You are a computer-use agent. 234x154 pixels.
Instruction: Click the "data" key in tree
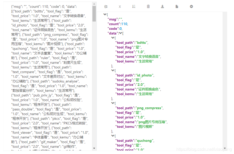click(113, 33)
